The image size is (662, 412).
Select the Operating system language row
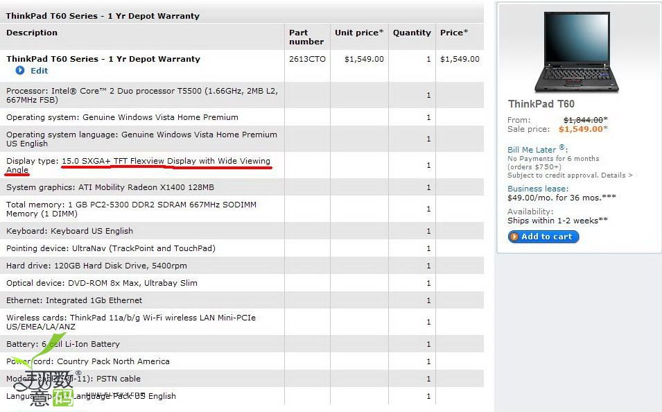coord(242,139)
